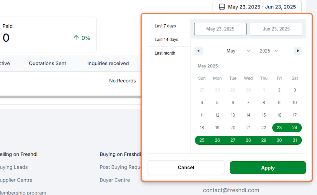Click the green up-arrow trend icon

76,38
